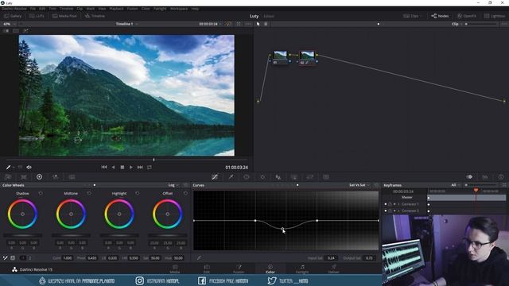Reset the Midtone color wheel
The width and height of the screenshot is (509, 286).
[89, 193]
